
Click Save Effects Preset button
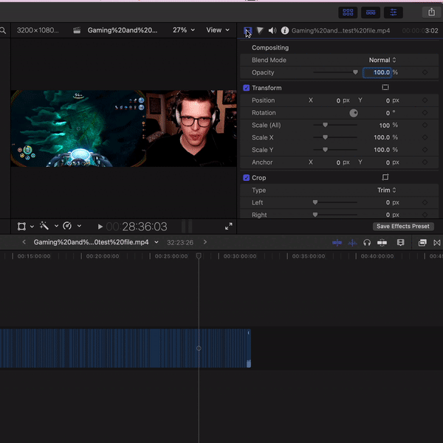[x=402, y=227]
